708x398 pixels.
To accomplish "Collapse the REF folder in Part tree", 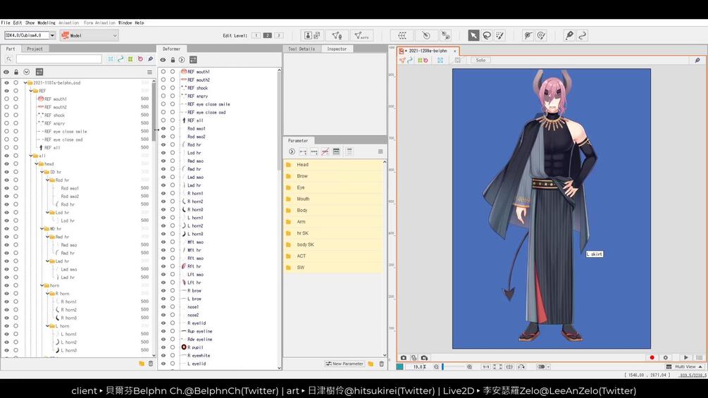I will (x=31, y=91).
